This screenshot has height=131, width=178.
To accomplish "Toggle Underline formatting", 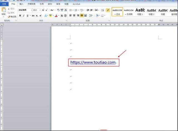I will pyautogui.click(x=28, y=16).
